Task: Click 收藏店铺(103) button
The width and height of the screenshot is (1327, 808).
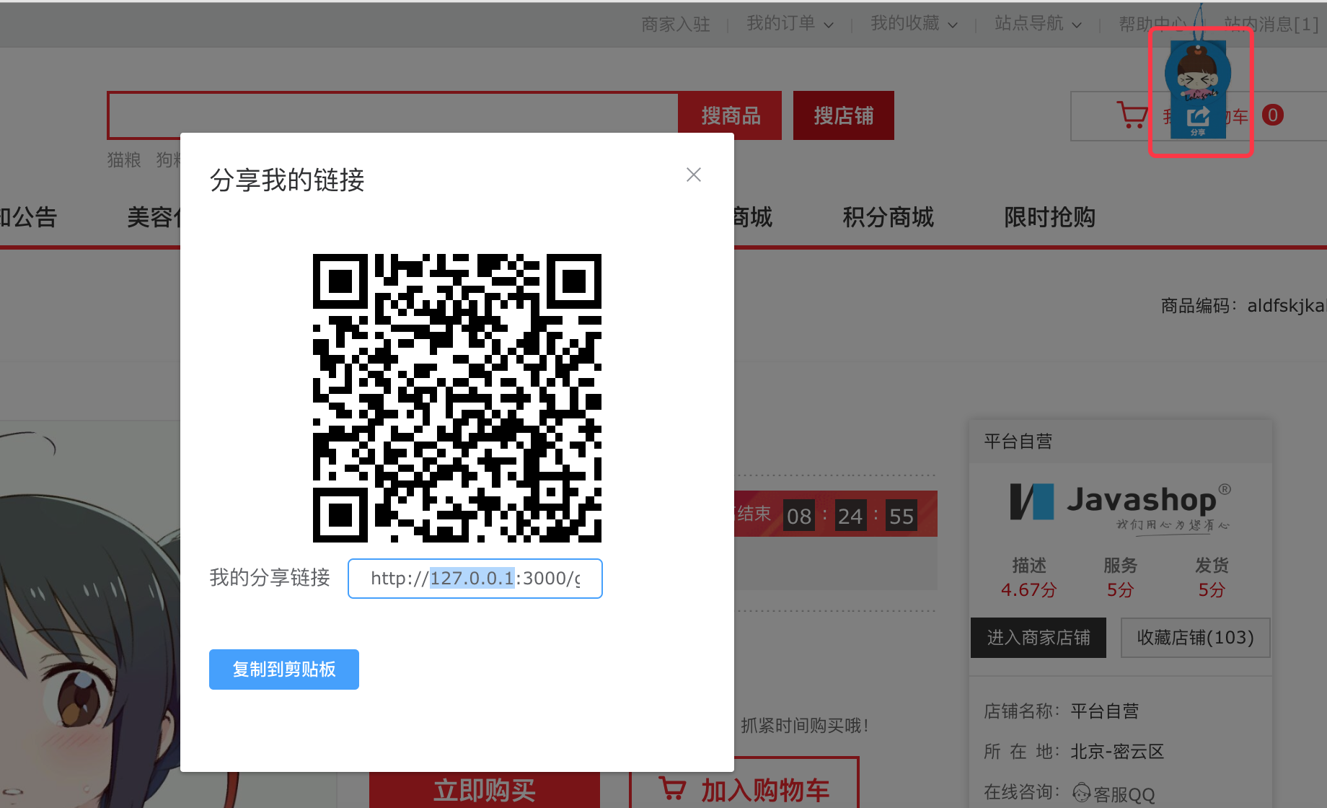Action: click(x=1196, y=638)
